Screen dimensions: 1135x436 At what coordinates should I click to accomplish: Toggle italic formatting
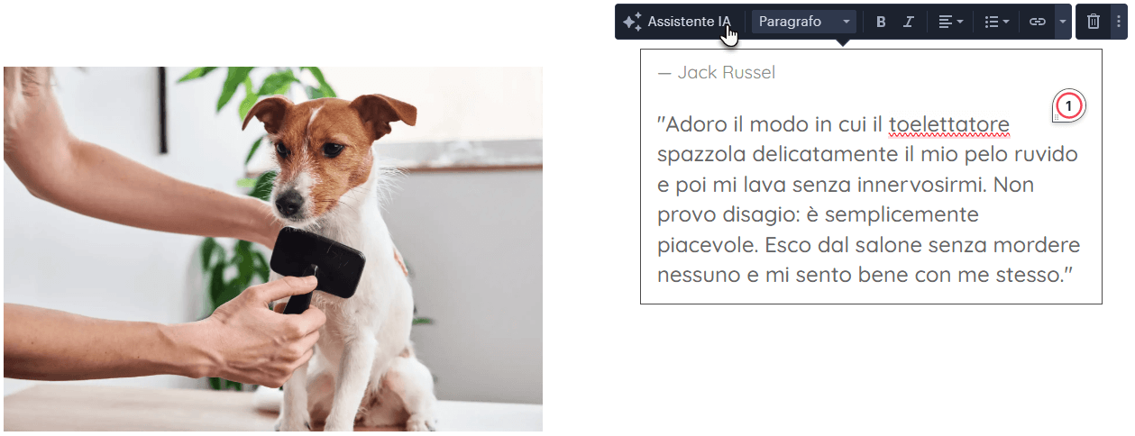[x=909, y=22]
